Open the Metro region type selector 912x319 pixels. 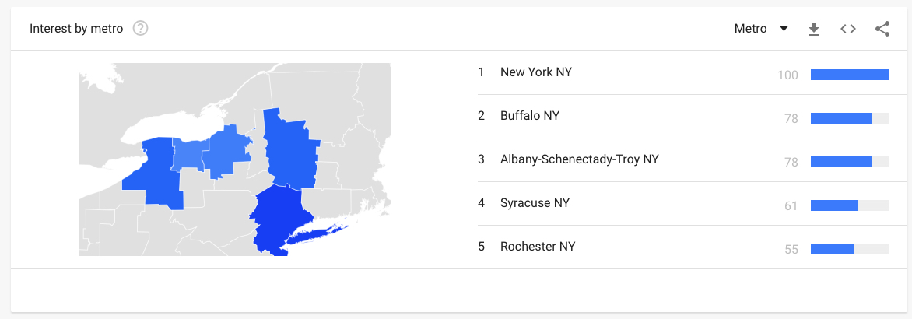coord(761,29)
